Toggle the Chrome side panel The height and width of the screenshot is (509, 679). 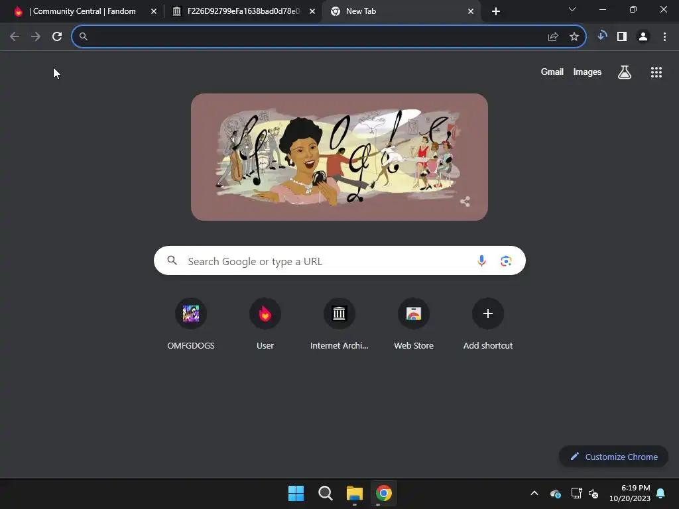622,37
